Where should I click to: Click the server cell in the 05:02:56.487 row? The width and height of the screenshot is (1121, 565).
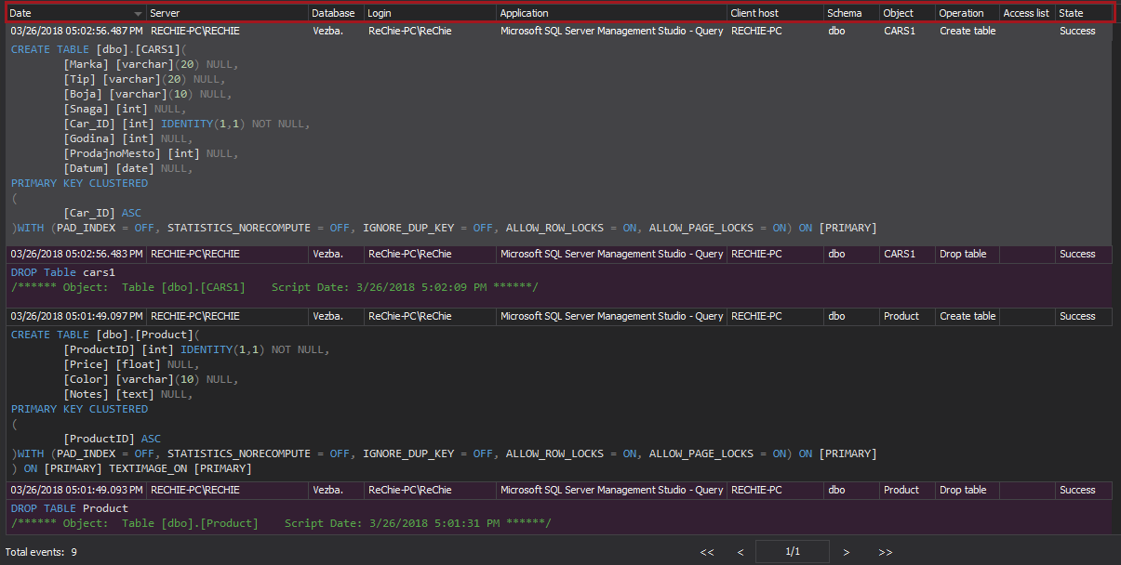tap(227, 31)
